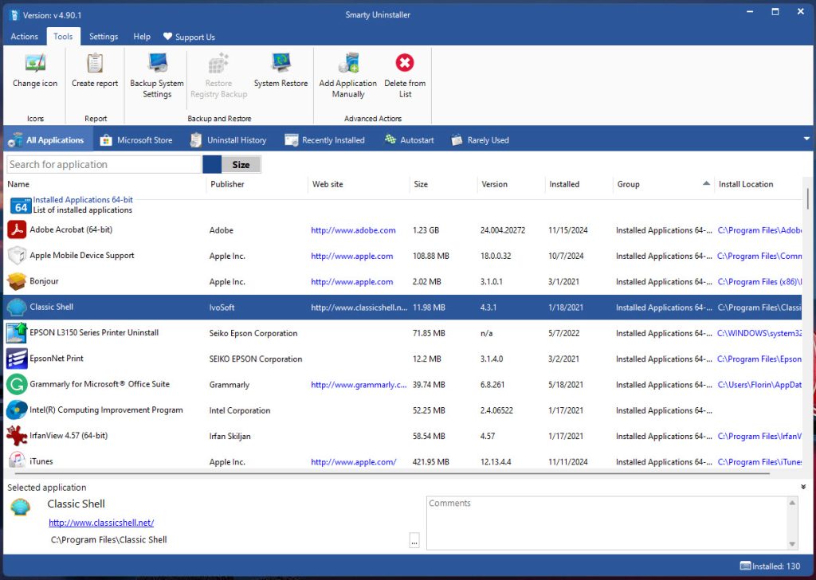Screen dimensions: 816x580
Task: Sort the list by Installed date
Action: (579, 184)
